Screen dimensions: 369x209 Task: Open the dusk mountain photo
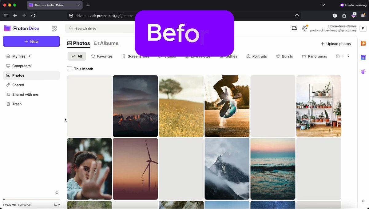click(x=135, y=106)
